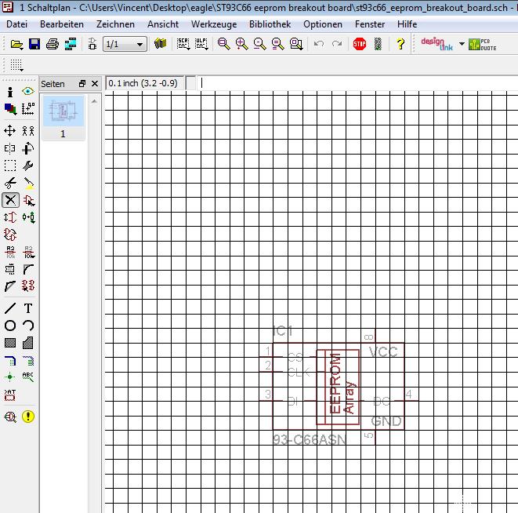Select the Wire line tool
This screenshot has width=518, height=513.
[10, 308]
